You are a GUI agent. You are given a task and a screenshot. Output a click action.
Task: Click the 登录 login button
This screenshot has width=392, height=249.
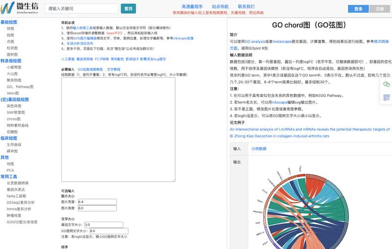pos(358,9)
